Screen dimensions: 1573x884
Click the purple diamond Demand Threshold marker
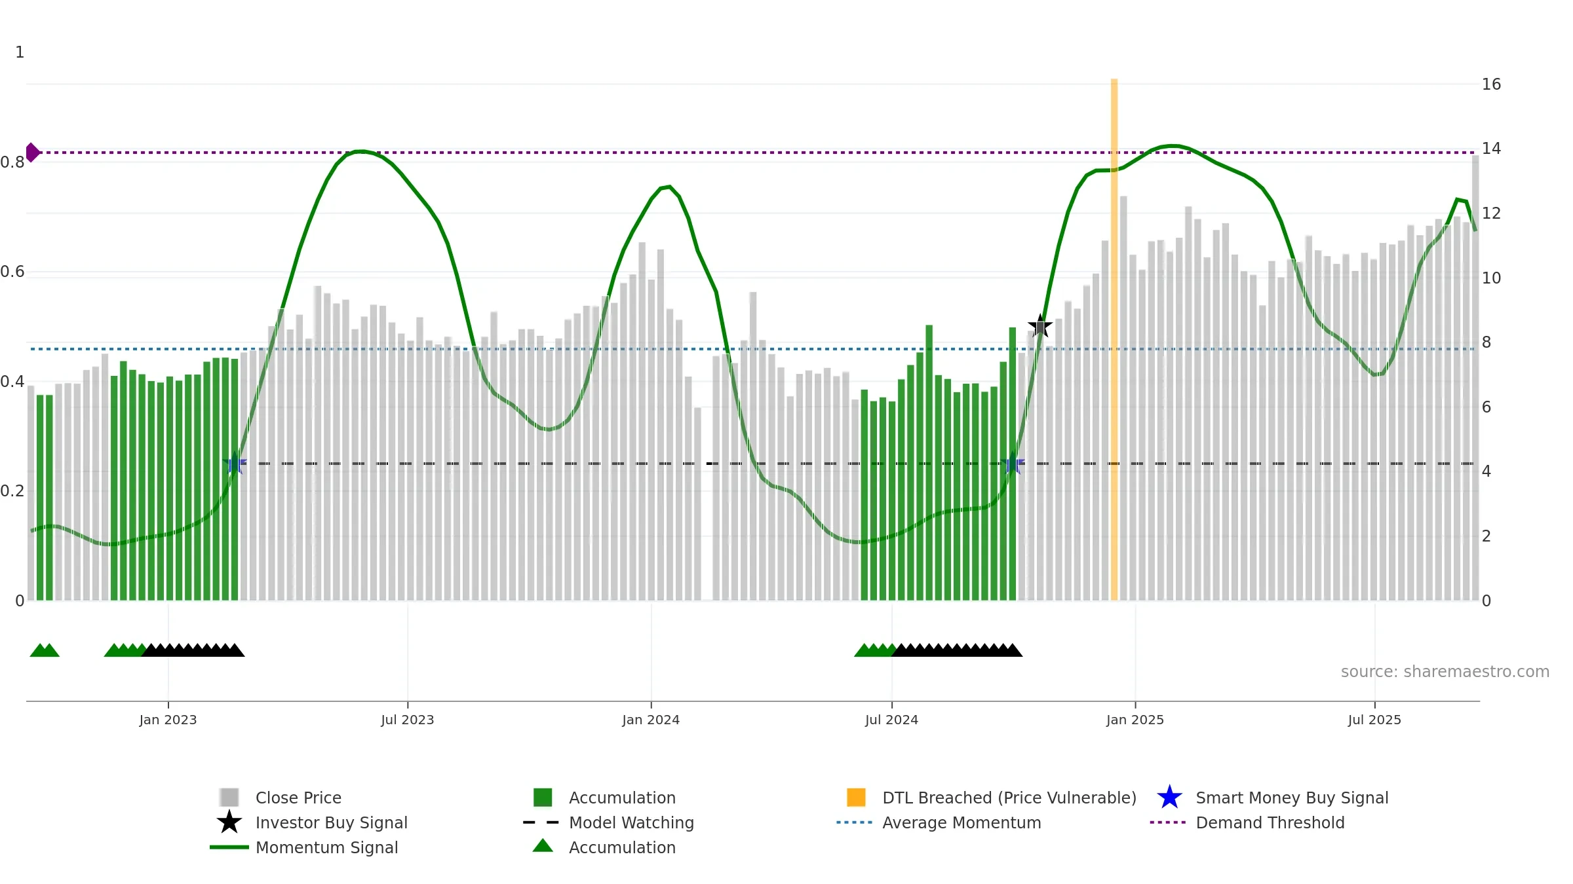point(32,153)
